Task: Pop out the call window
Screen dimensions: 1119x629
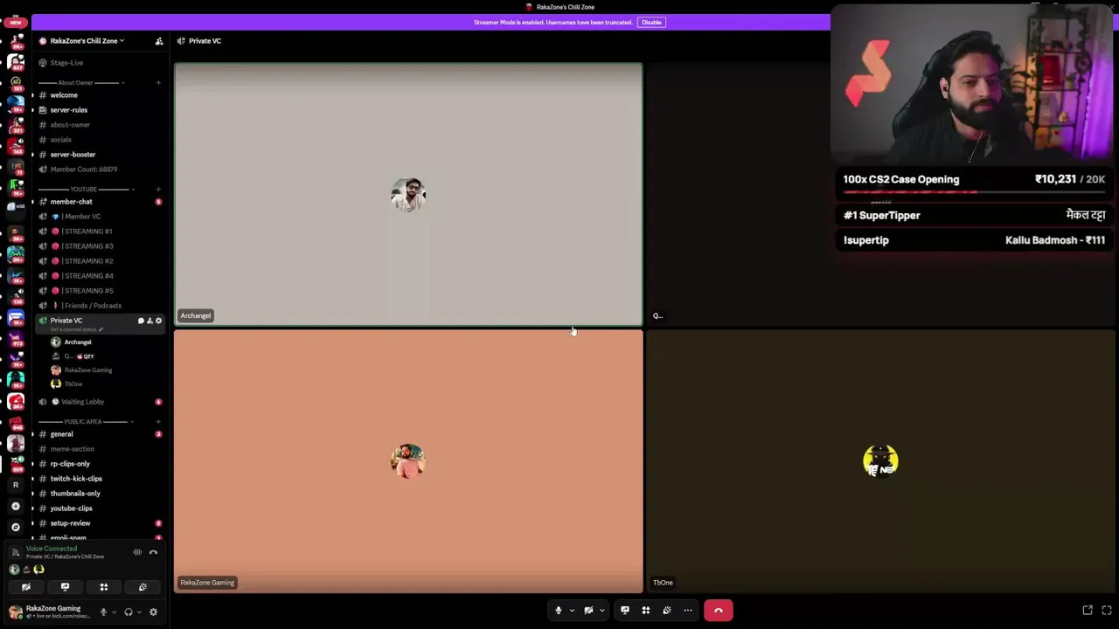Action: point(1088,611)
